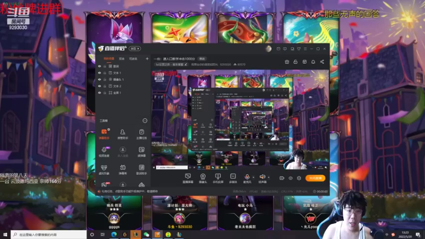Select the active orange scene tab

click(x=109, y=58)
